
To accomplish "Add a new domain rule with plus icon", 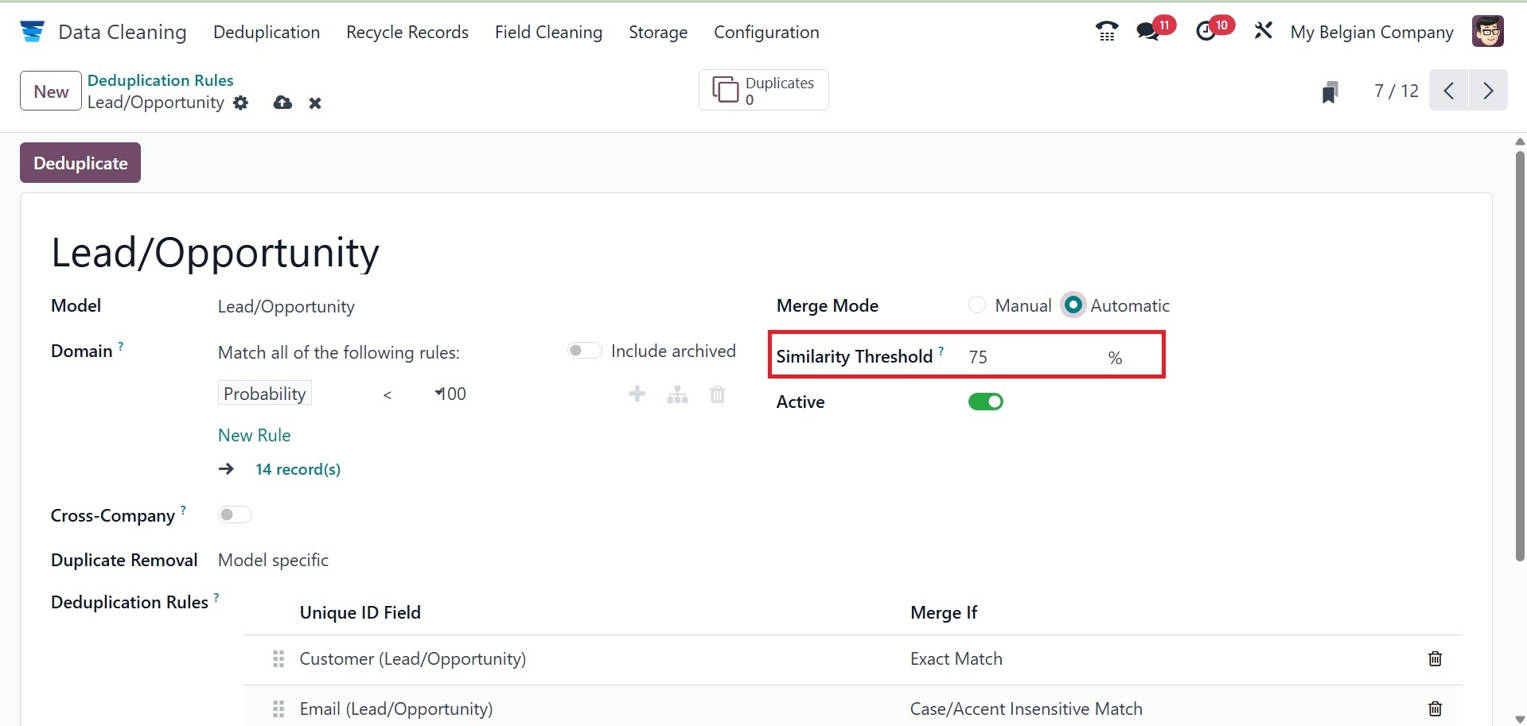I will point(637,394).
